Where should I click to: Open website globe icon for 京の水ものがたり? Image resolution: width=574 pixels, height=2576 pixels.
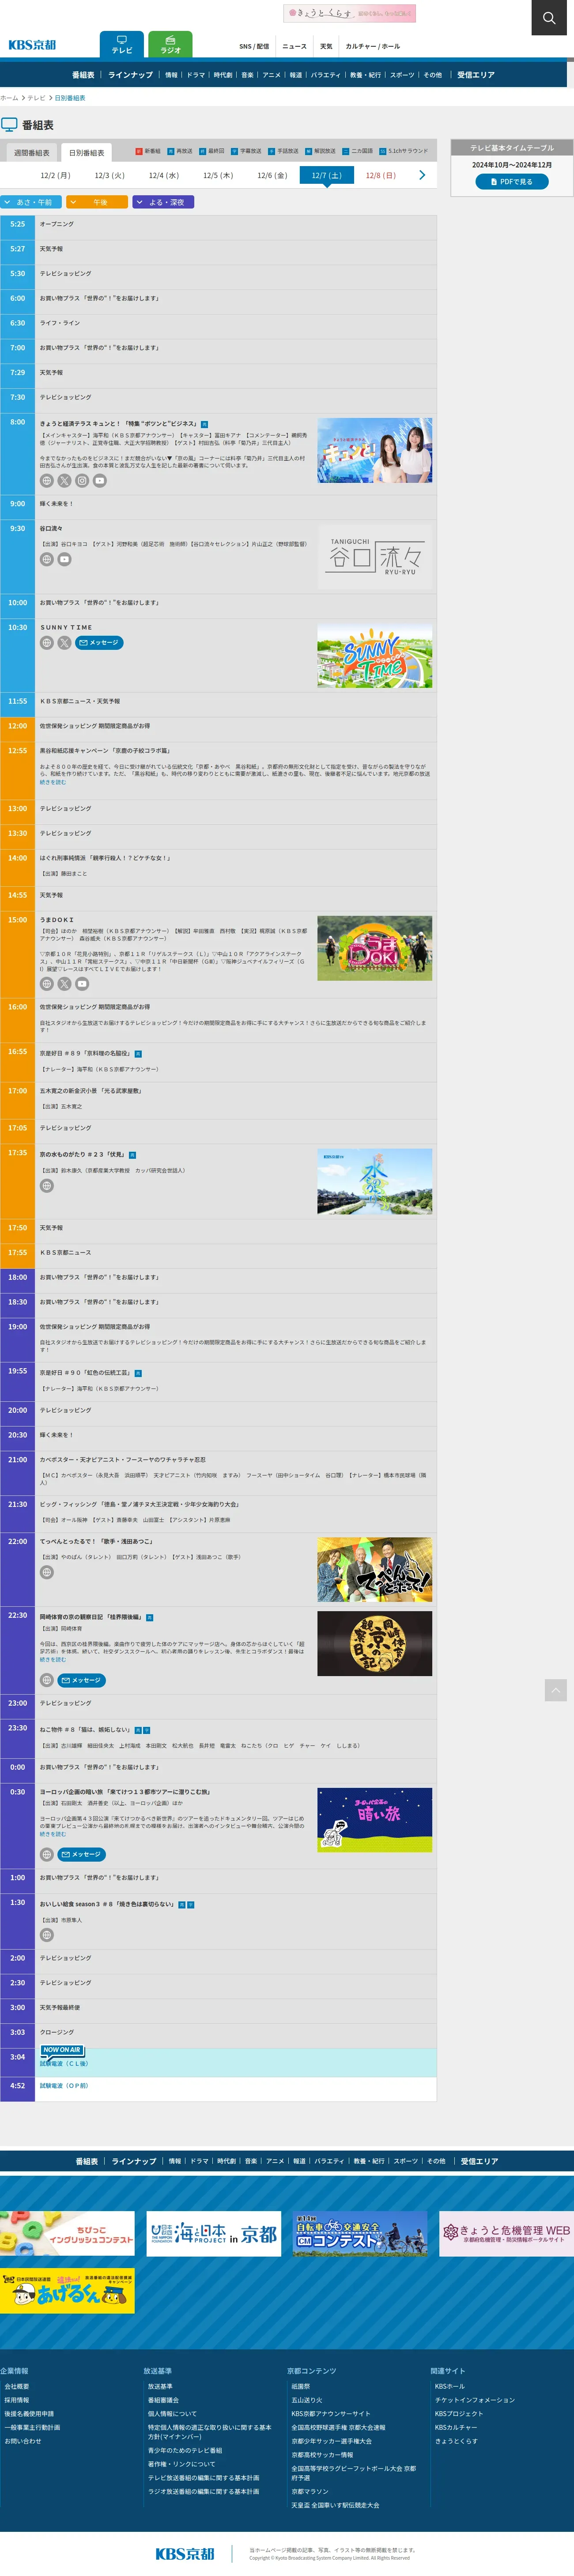pos(46,1186)
